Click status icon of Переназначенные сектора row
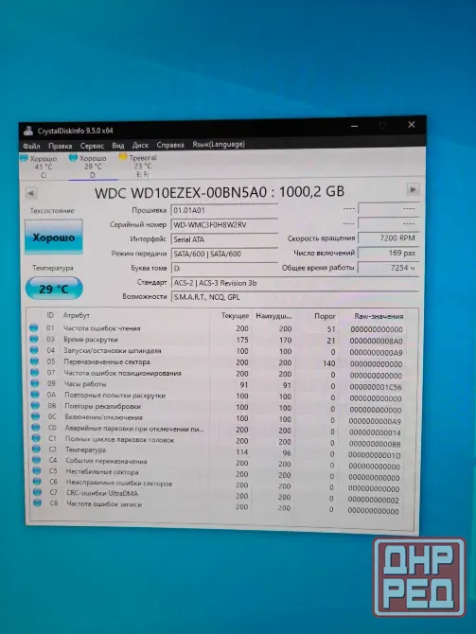476x634 pixels. [35, 361]
